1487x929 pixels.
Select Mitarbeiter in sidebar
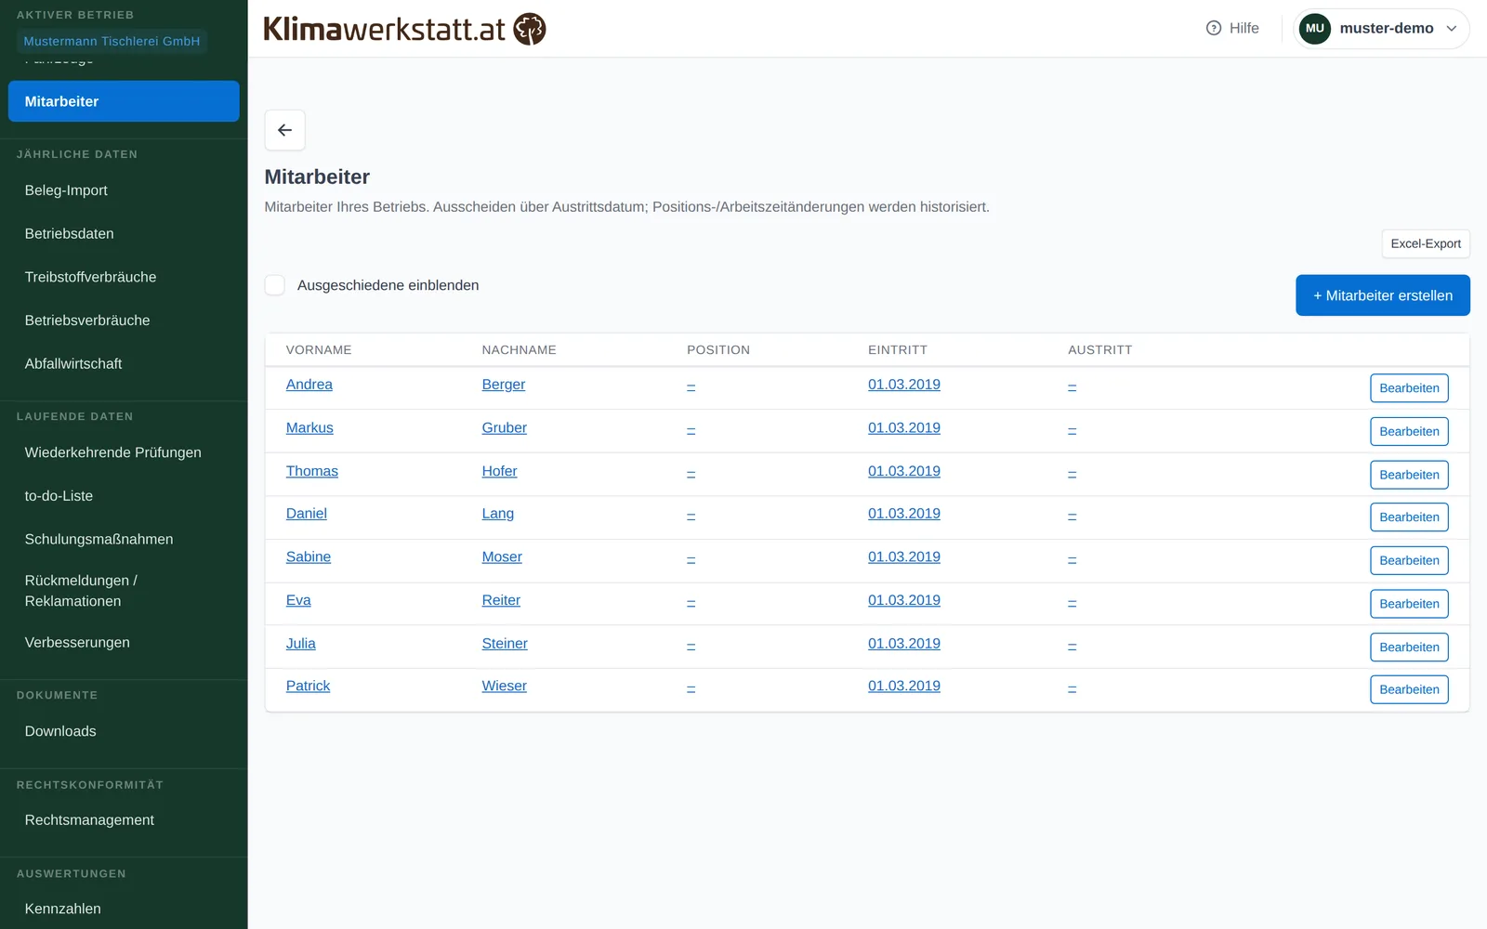point(124,101)
